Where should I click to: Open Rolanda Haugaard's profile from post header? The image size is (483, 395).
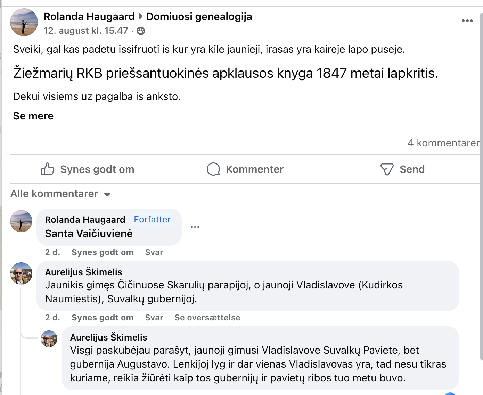tap(89, 17)
